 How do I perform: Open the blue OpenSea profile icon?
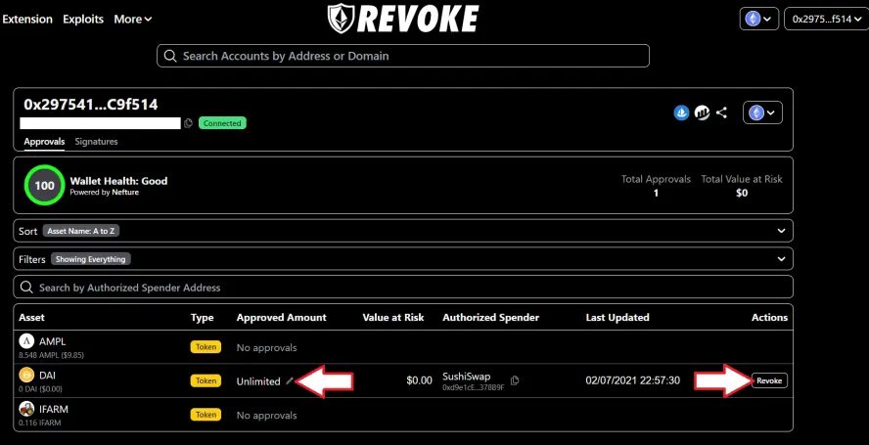pos(681,113)
